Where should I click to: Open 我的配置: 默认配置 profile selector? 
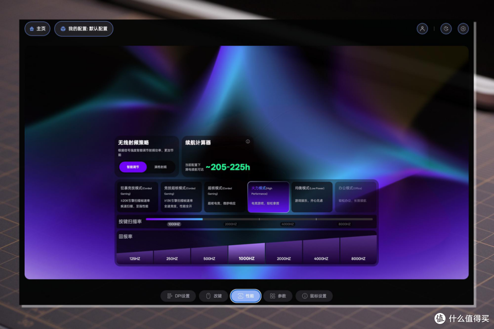tap(84, 29)
